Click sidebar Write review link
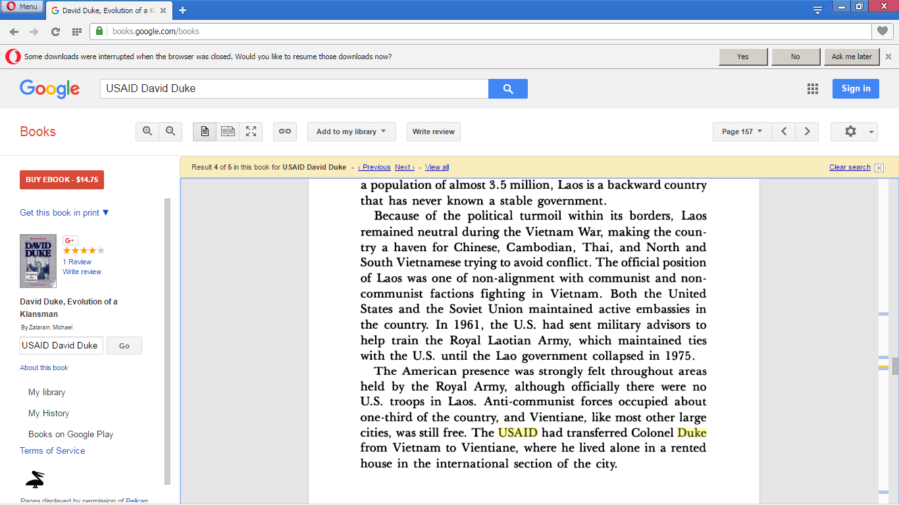This screenshot has width=899, height=505. click(82, 272)
